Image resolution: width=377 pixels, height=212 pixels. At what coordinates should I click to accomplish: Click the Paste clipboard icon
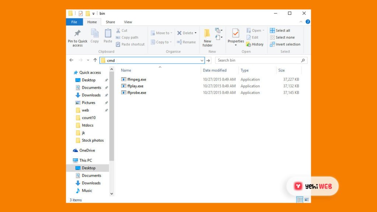coord(108,34)
